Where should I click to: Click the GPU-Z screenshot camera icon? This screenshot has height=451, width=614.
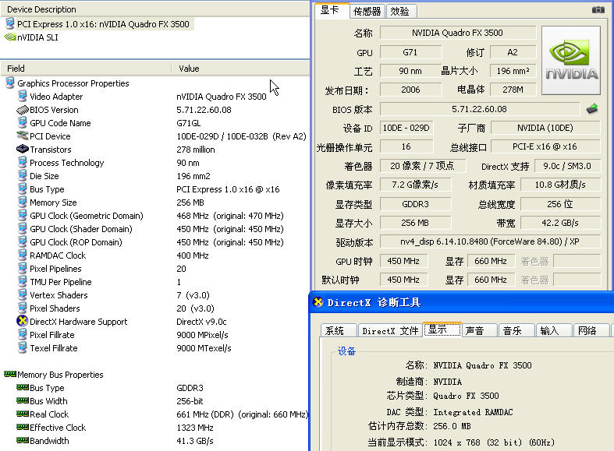598,10
